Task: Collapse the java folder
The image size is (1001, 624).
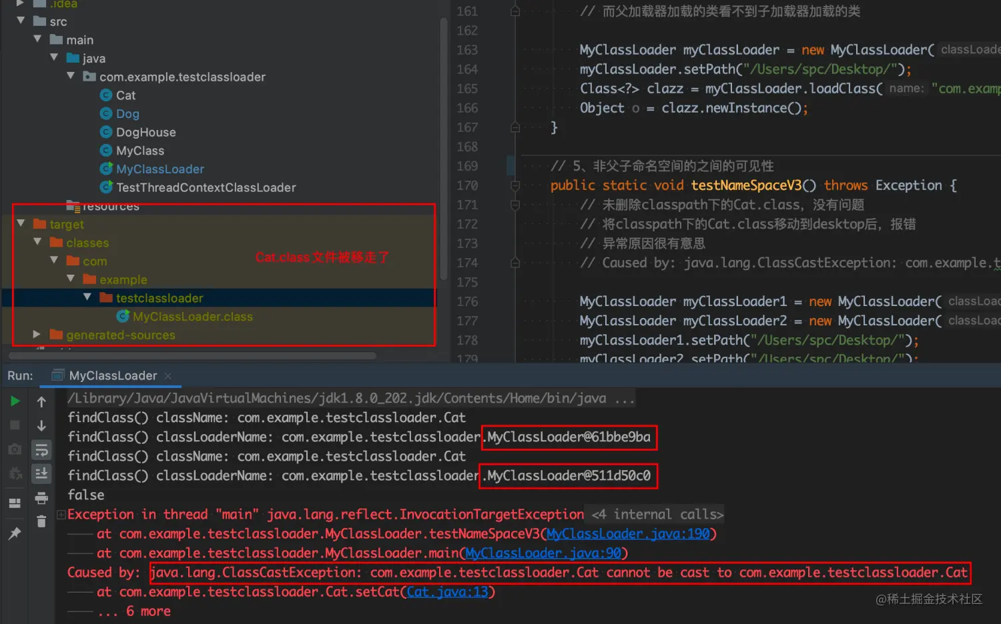Action: [55, 58]
